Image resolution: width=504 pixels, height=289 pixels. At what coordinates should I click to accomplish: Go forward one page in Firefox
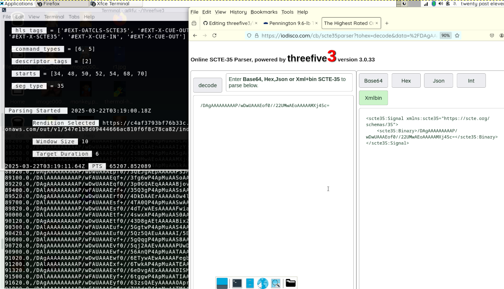(x=205, y=35)
